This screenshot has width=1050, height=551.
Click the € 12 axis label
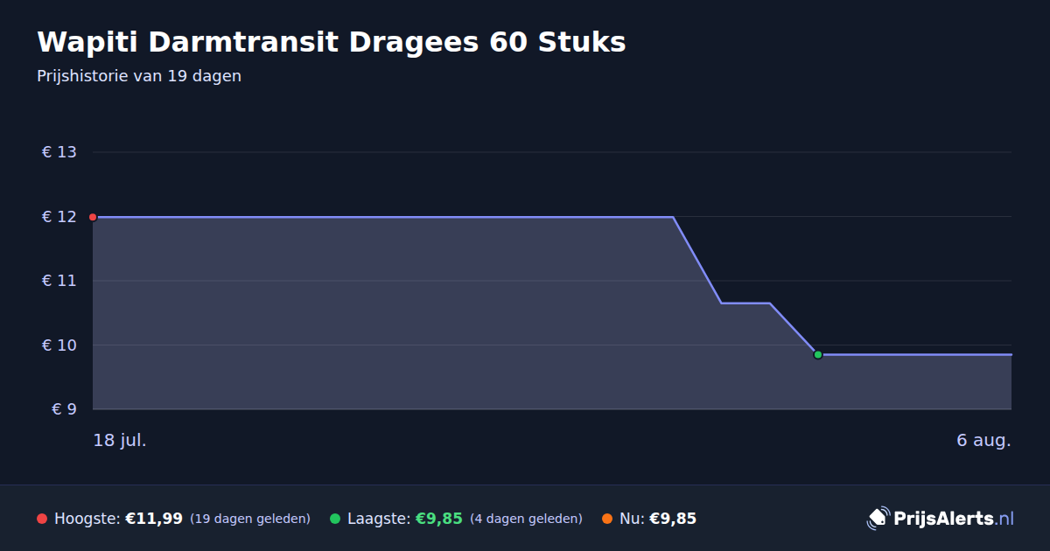(59, 217)
